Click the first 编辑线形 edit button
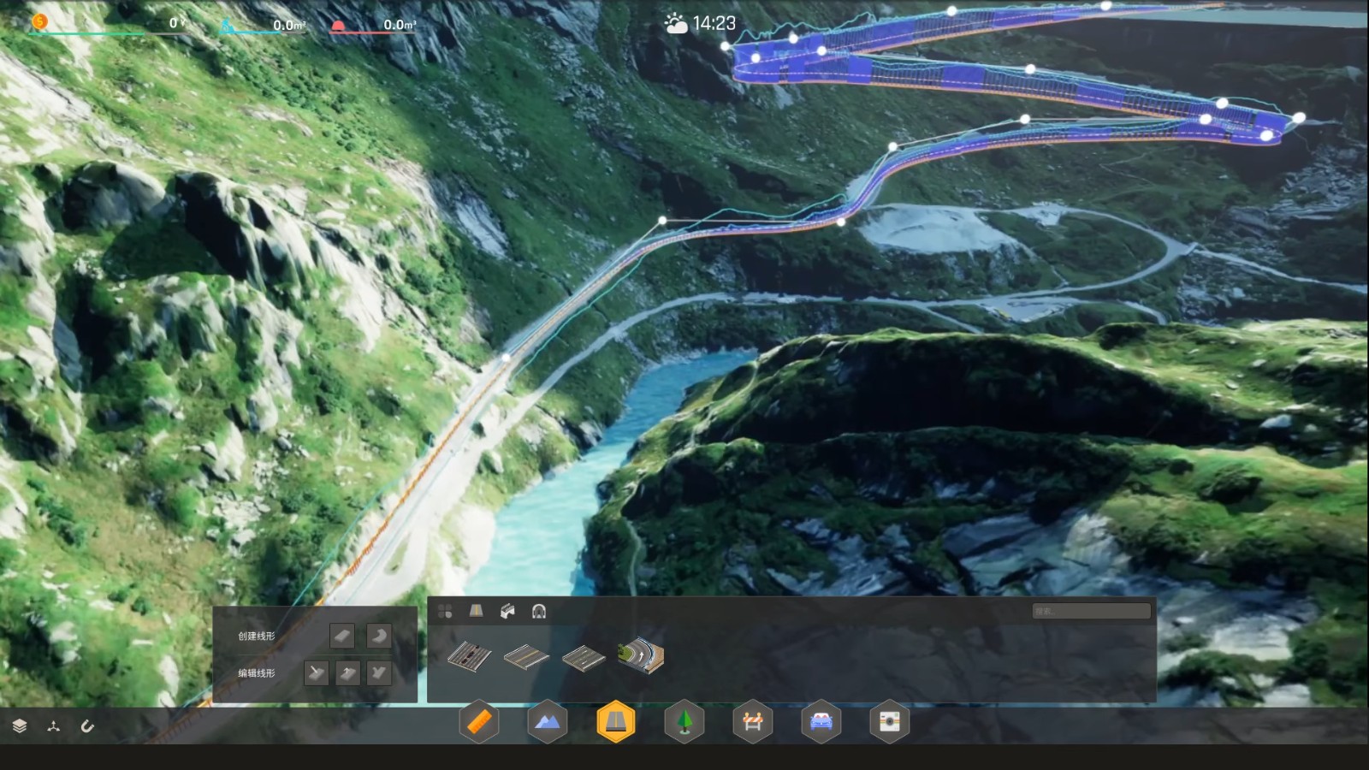1369x770 pixels. pyautogui.click(x=317, y=673)
